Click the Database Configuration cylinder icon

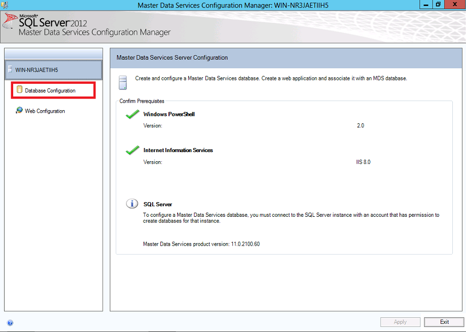[19, 89]
